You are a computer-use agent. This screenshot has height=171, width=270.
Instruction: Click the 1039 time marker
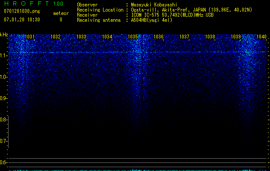236,37
